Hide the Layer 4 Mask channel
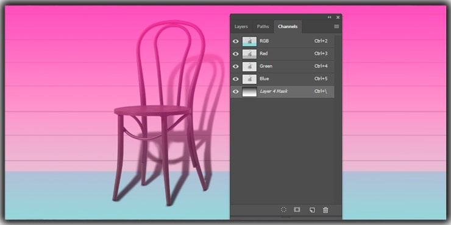The width and height of the screenshot is (451, 225). (x=236, y=92)
